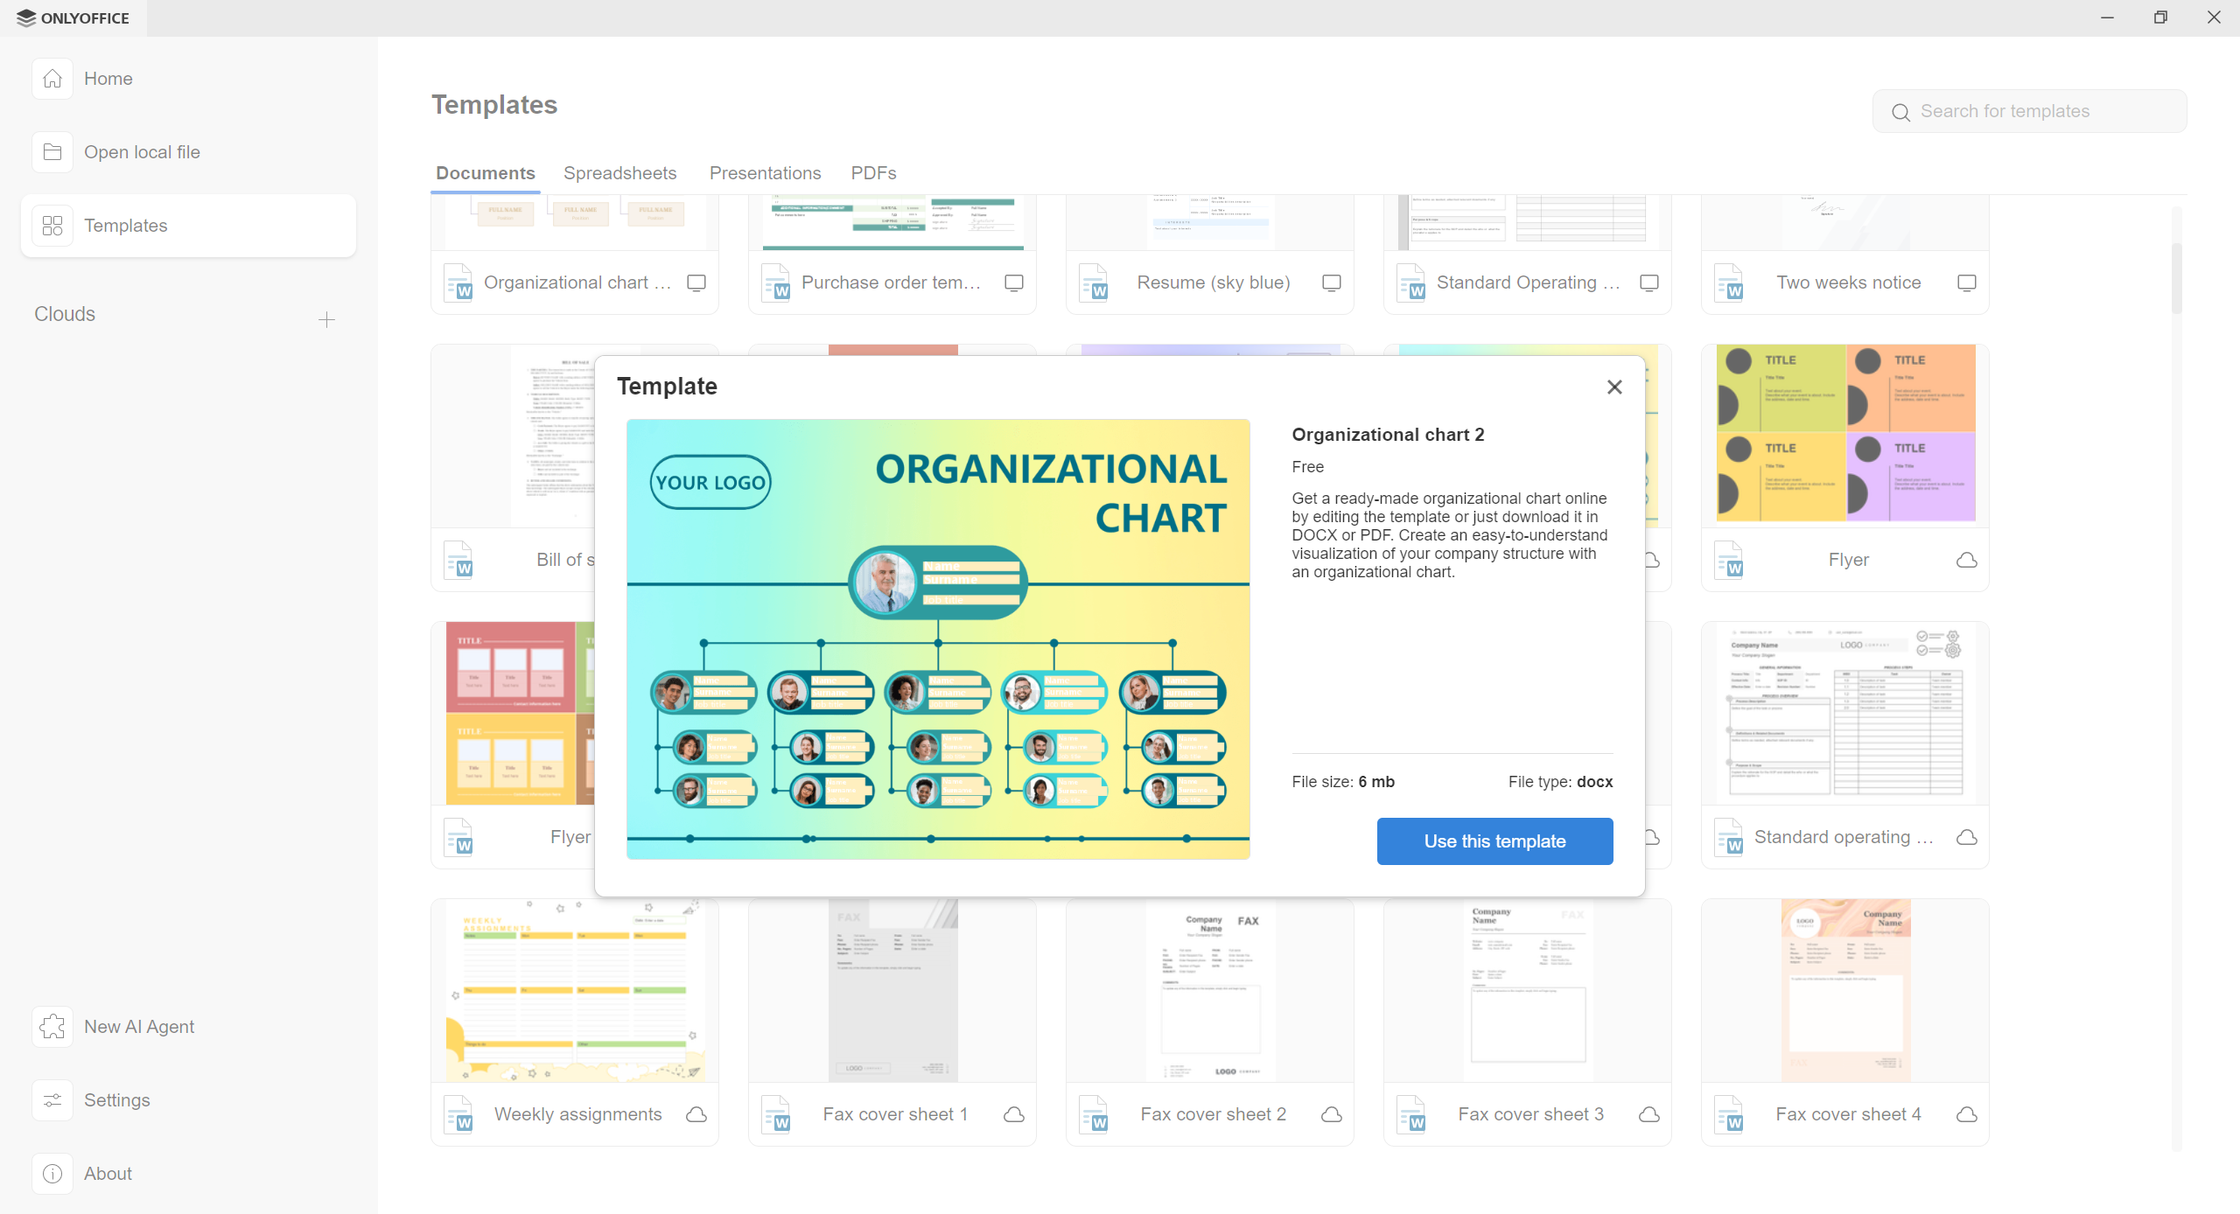Close the Template preview dialog

click(1614, 387)
